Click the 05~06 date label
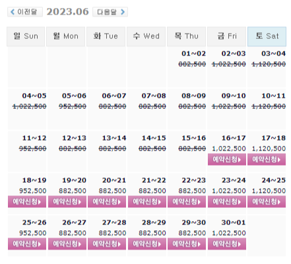The height and width of the screenshot is (264, 291). (74, 96)
